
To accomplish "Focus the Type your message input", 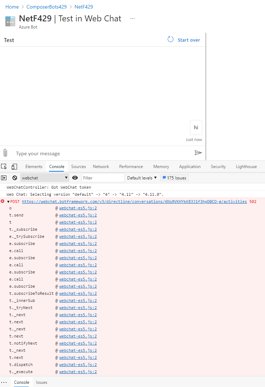I will [102, 153].
